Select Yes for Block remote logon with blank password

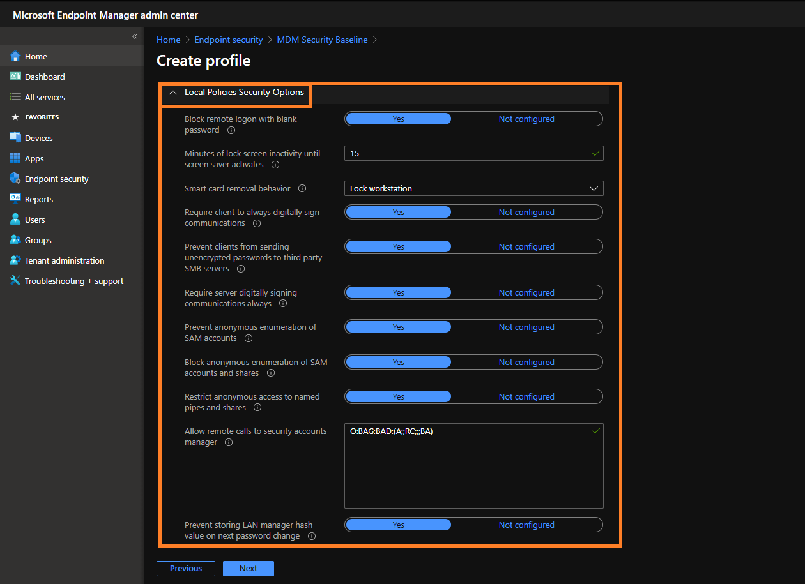pos(398,119)
